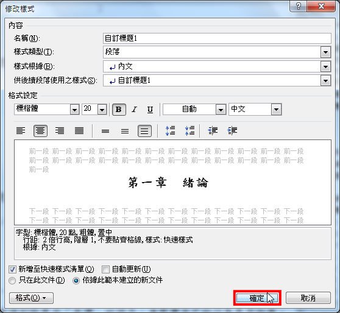Select double line spacing icon
340x313 pixels.
pyautogui.click(x=144, y=131)
